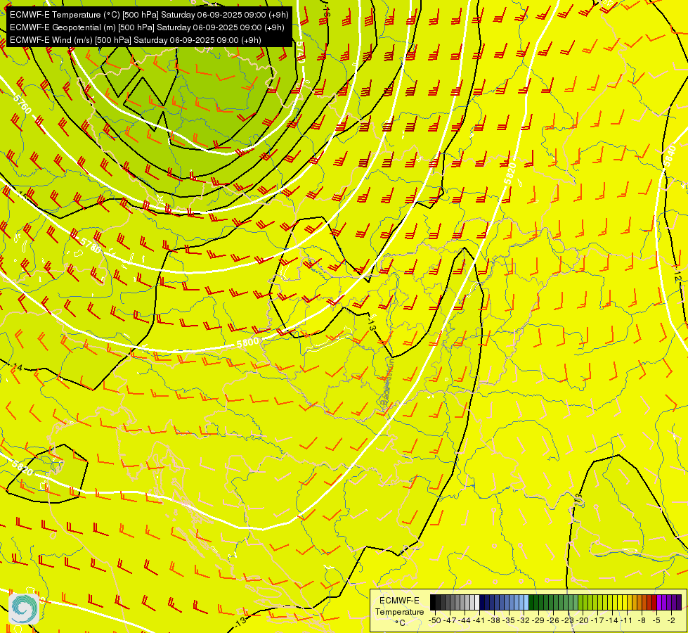
Task: Click the legend tick label -35
Action: pyautogui.click(x=509, y=620)
